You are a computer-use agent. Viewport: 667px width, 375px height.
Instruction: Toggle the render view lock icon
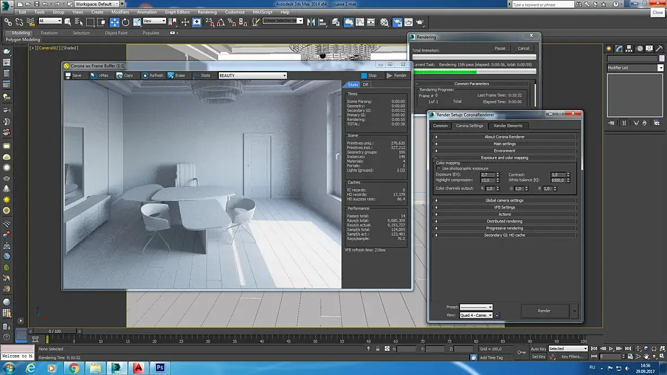click(x=497, y=315)
